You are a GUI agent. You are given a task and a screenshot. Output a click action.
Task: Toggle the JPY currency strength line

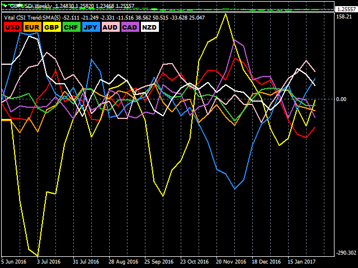tap(91, 27)
